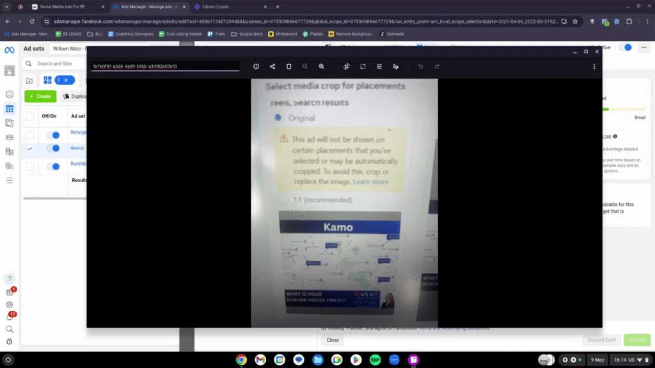Zoom in on the image

click(x=321, y=66)
